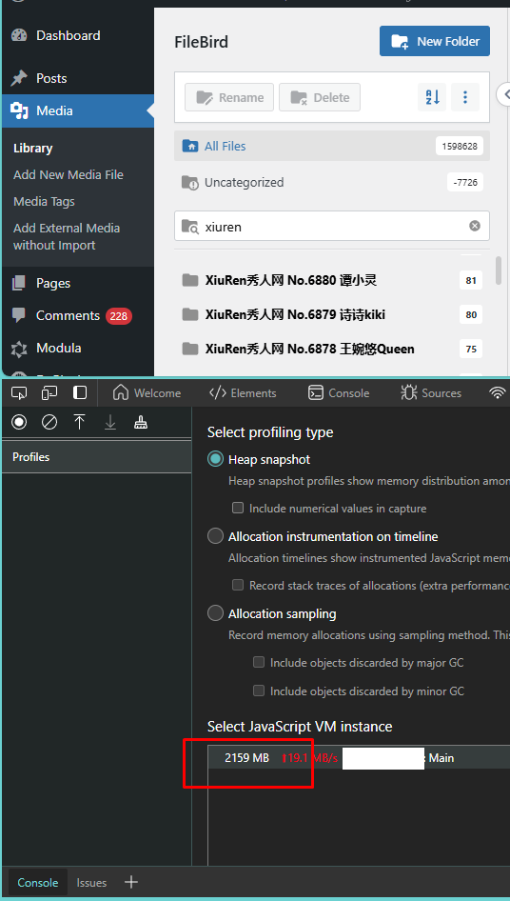Select Allocation instrumentation on timeline
Image resolution: width=510 pixels, height=901 pixels.
tap(215, 536)
